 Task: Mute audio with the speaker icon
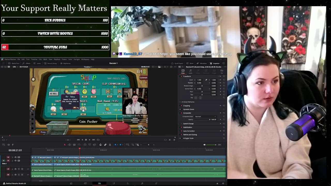[205, 145]
